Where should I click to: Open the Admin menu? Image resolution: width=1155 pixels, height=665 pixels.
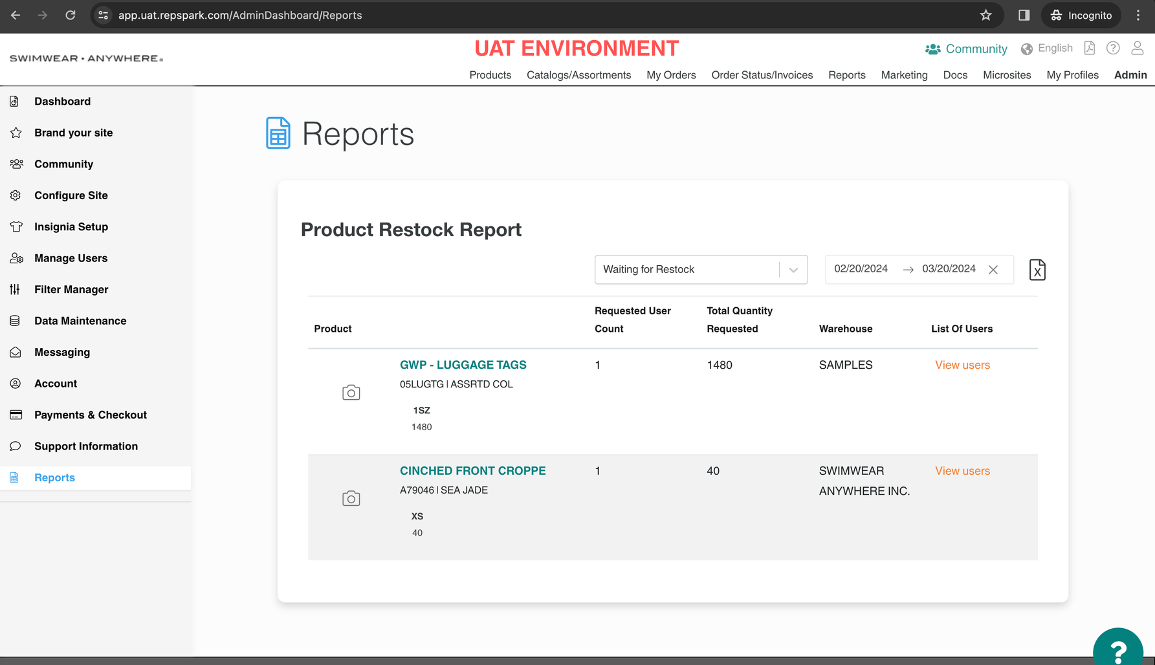point(1130,75)
